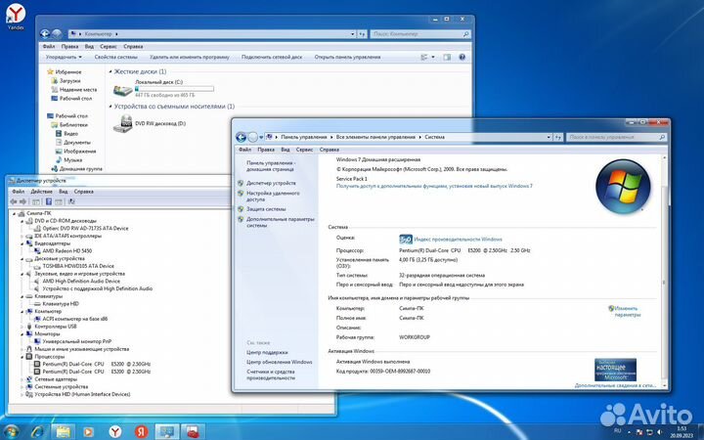This screenshot has width=704, height=440.
Task: Open Защита системы link
Action: click(x=266, y=209)
